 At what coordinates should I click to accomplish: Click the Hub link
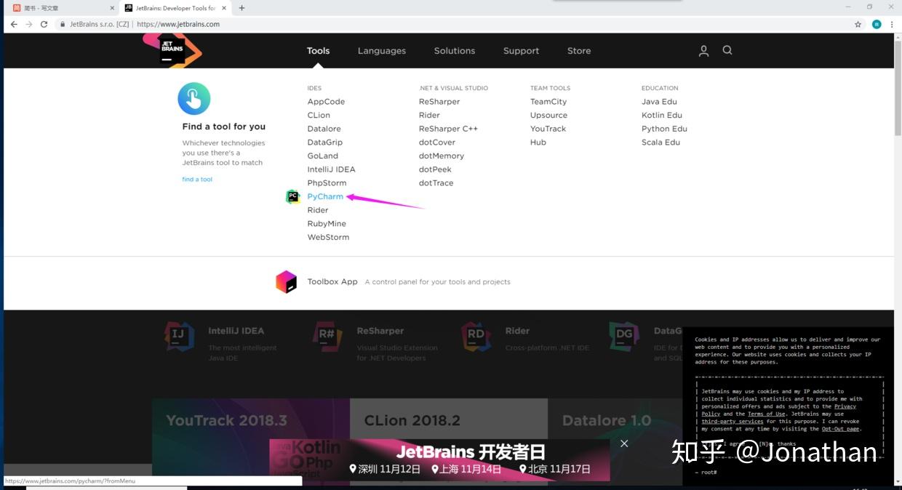(x=538, y=142)
